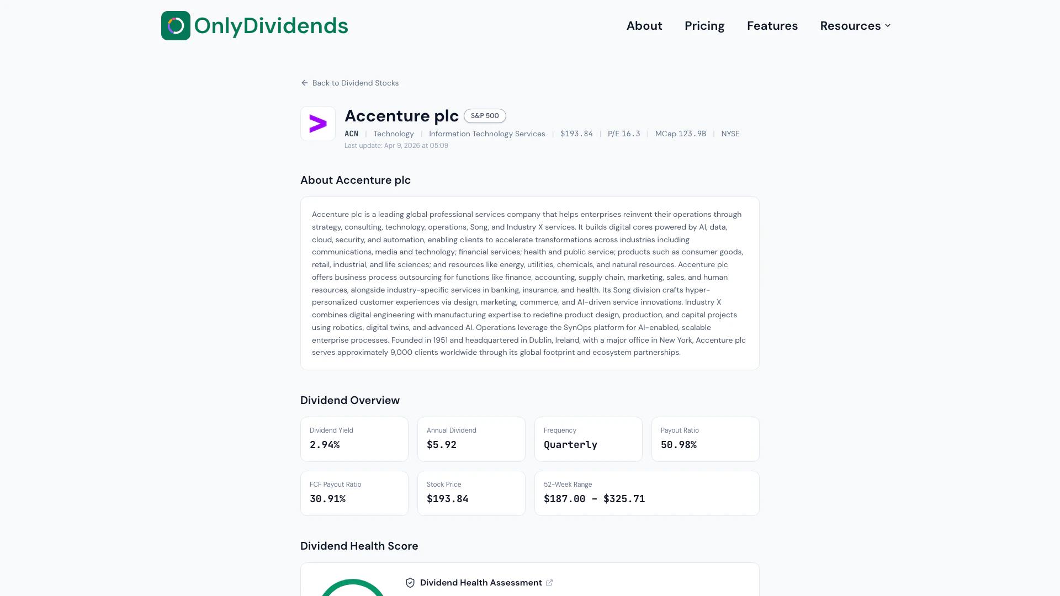The width and height of the screenshot is (1060, 596).
Task: Open the About menu item
Action: coord(644,25)
